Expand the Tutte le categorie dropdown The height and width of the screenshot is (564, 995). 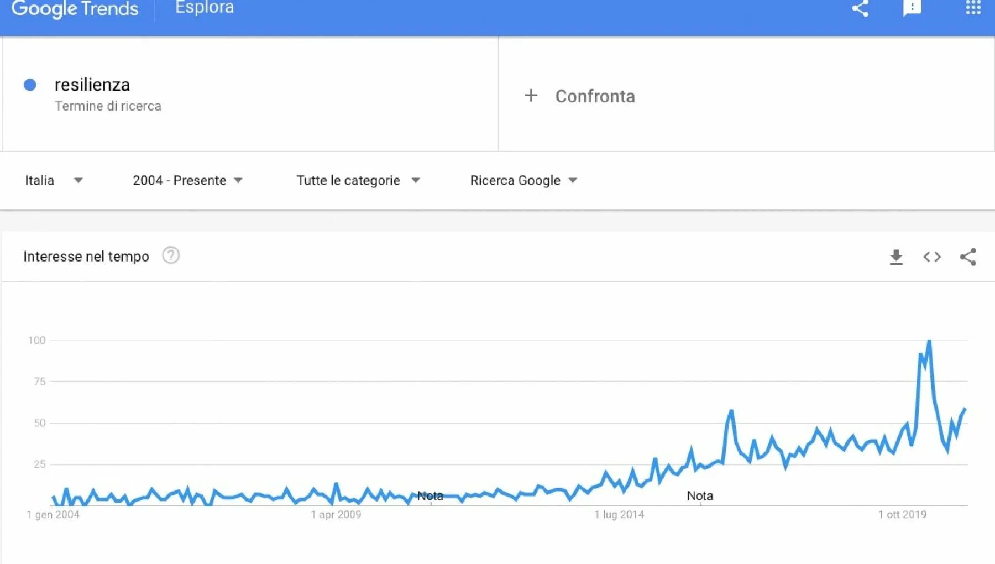(x=358, y=180)
